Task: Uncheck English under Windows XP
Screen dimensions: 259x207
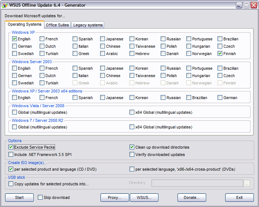Action: 15,39
